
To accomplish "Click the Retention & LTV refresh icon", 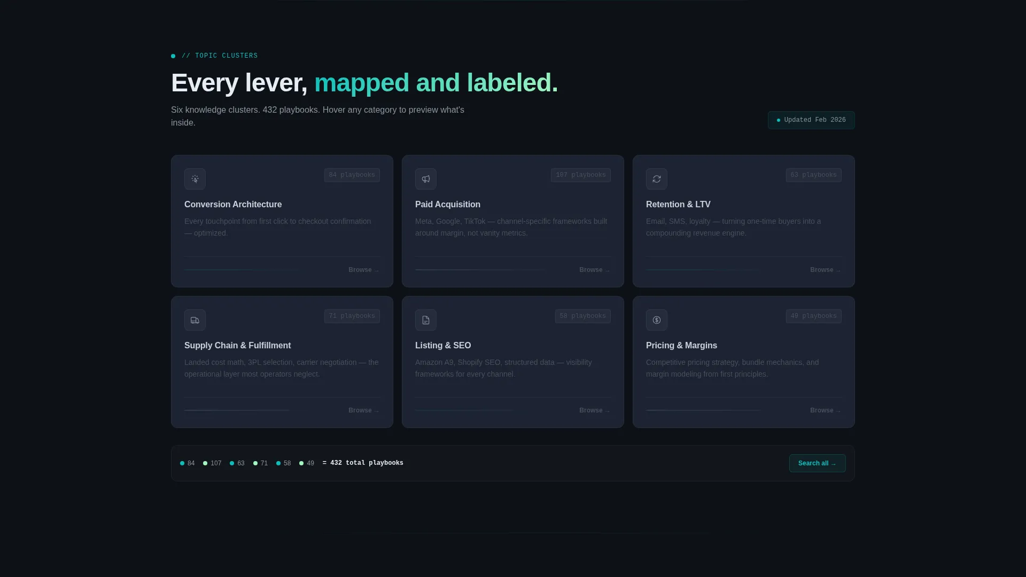I will 657,179.
